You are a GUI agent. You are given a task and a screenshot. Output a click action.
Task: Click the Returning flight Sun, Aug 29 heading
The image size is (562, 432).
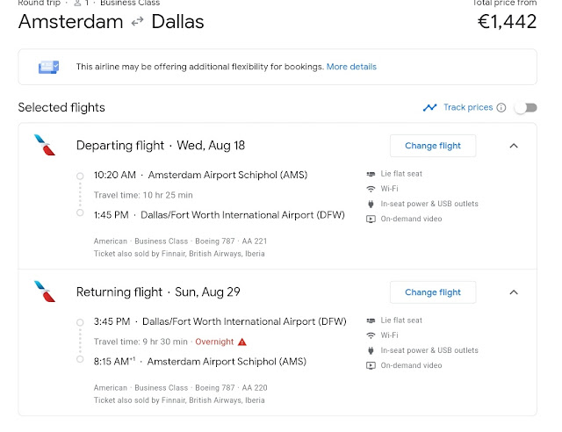[x=158, y=292]
